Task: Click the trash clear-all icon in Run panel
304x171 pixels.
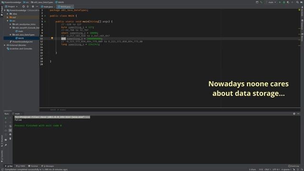Action: tap(10, 138)
